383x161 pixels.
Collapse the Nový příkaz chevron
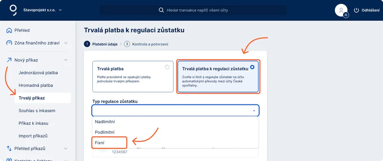point(66,60)
